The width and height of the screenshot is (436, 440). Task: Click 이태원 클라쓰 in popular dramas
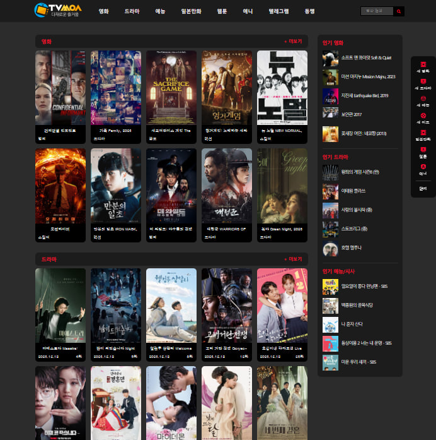pos(353,191)
